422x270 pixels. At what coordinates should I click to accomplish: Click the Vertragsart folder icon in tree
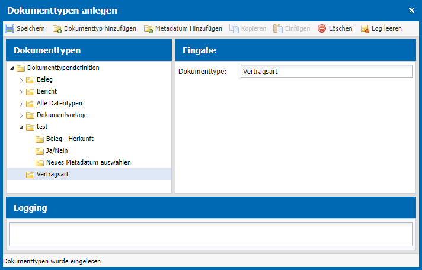(30, 175)
